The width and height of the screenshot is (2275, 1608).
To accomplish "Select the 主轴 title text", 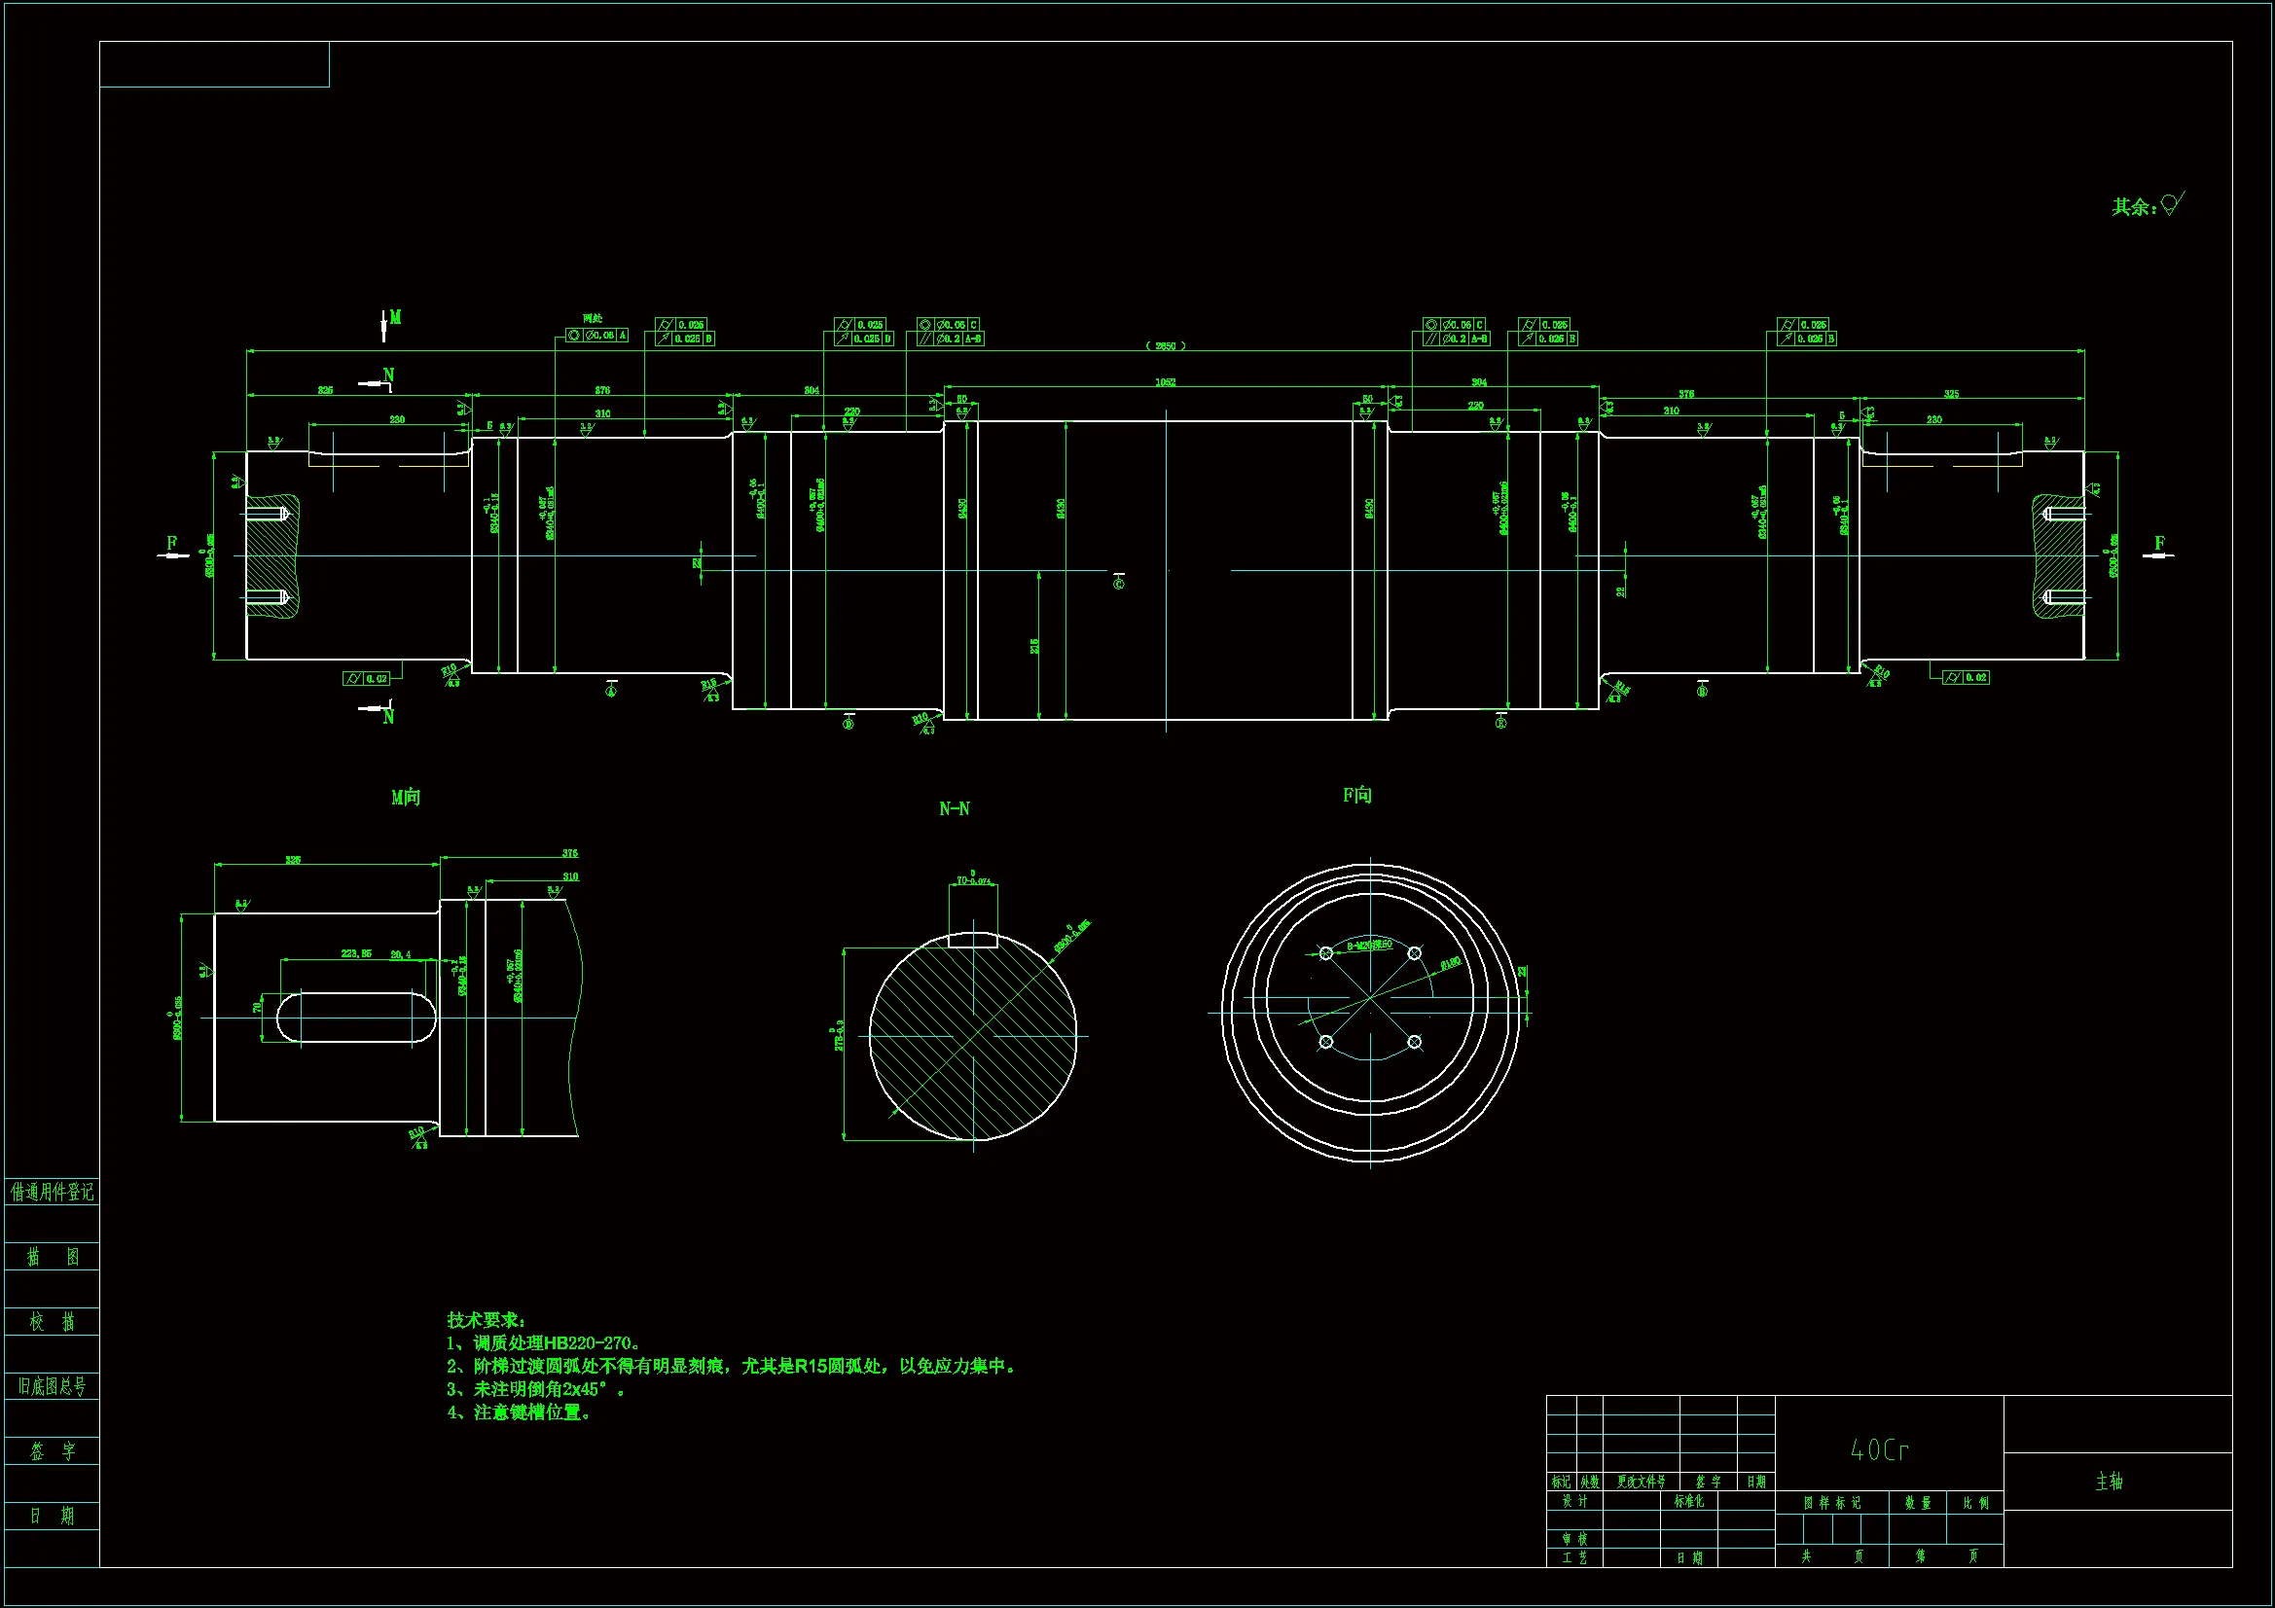I will [x=2109, y=1482].
